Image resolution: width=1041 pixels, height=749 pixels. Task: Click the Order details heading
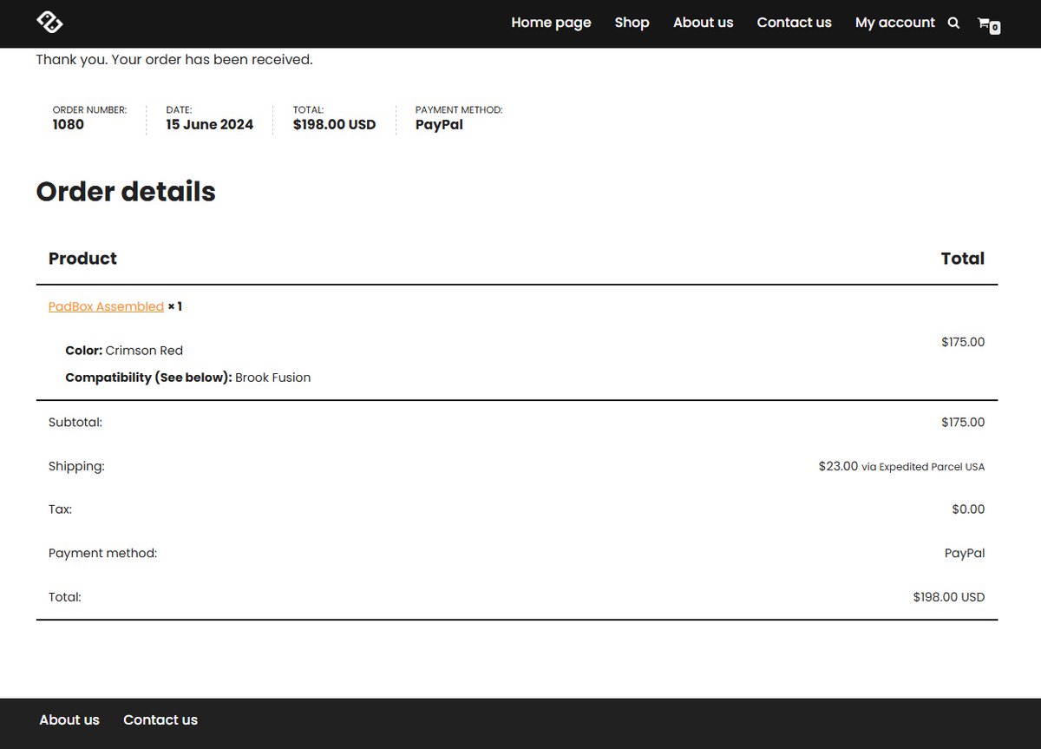[126, 191]
